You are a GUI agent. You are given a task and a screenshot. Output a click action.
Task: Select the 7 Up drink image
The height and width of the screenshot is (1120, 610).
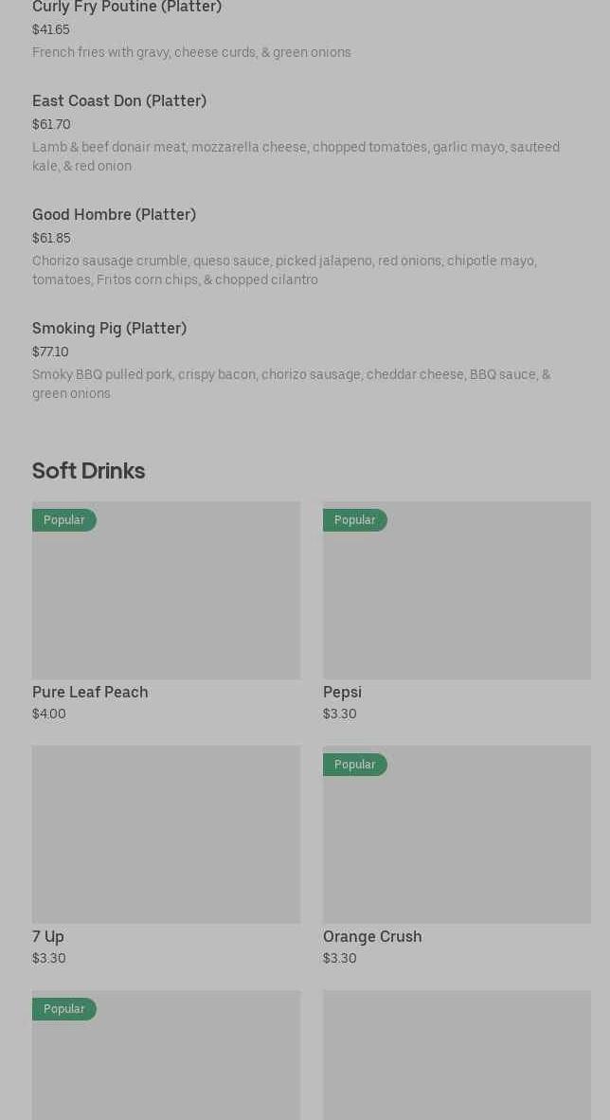click(x=166, y=834)
